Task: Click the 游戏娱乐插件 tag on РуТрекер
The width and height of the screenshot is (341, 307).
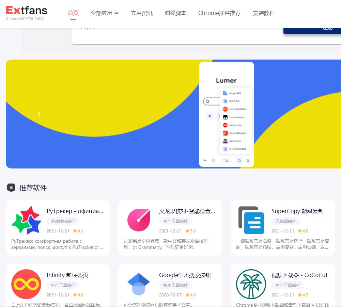Action: coord(63,221)
